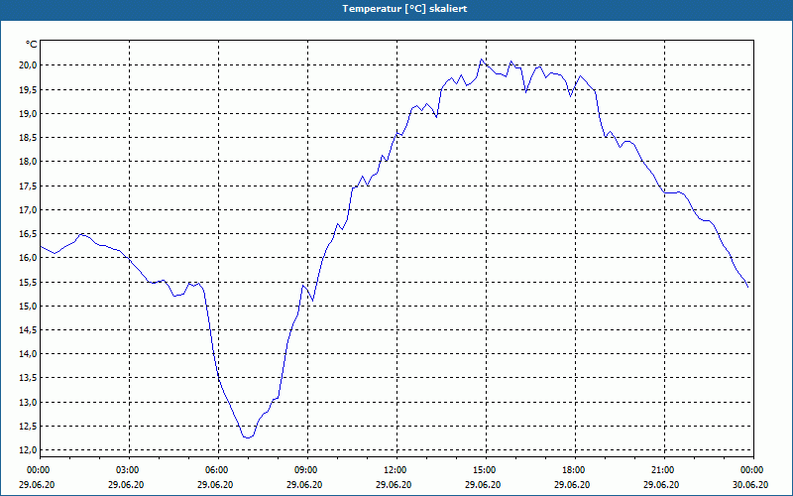This screenshot has width=793, height=496.
Task: Click the title 'Temperatur [°C] skaliert'
Action: click(x=404, y=9)
